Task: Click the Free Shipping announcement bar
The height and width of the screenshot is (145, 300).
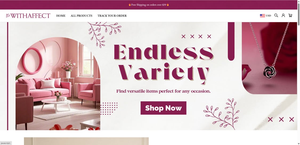Action: [x=149, y=5]
